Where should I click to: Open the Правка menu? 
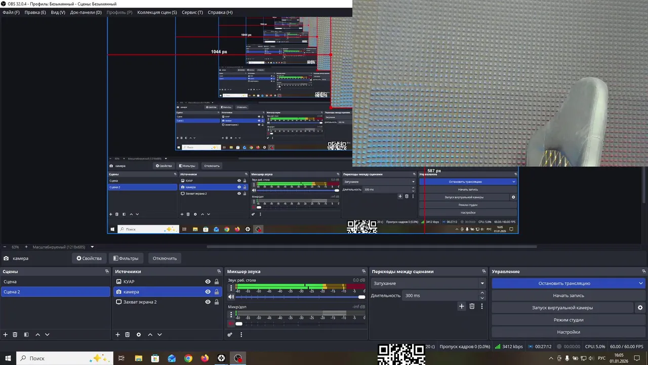[35, 12]
